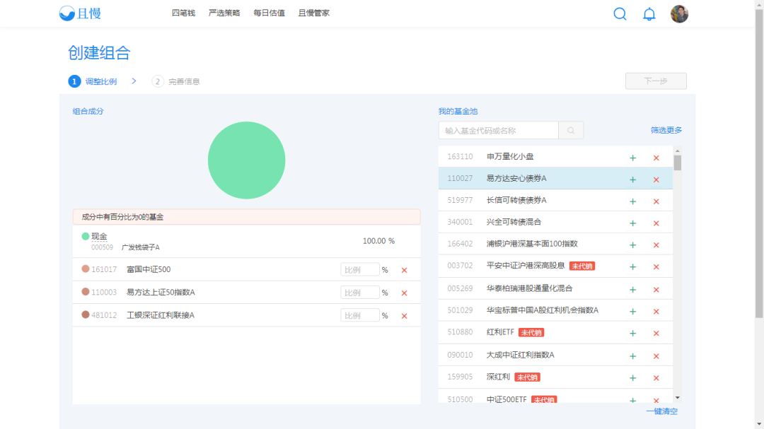Open 每日估值 navigation menu
This screenshot has width=764, height=429.
(x=269, y=13)
